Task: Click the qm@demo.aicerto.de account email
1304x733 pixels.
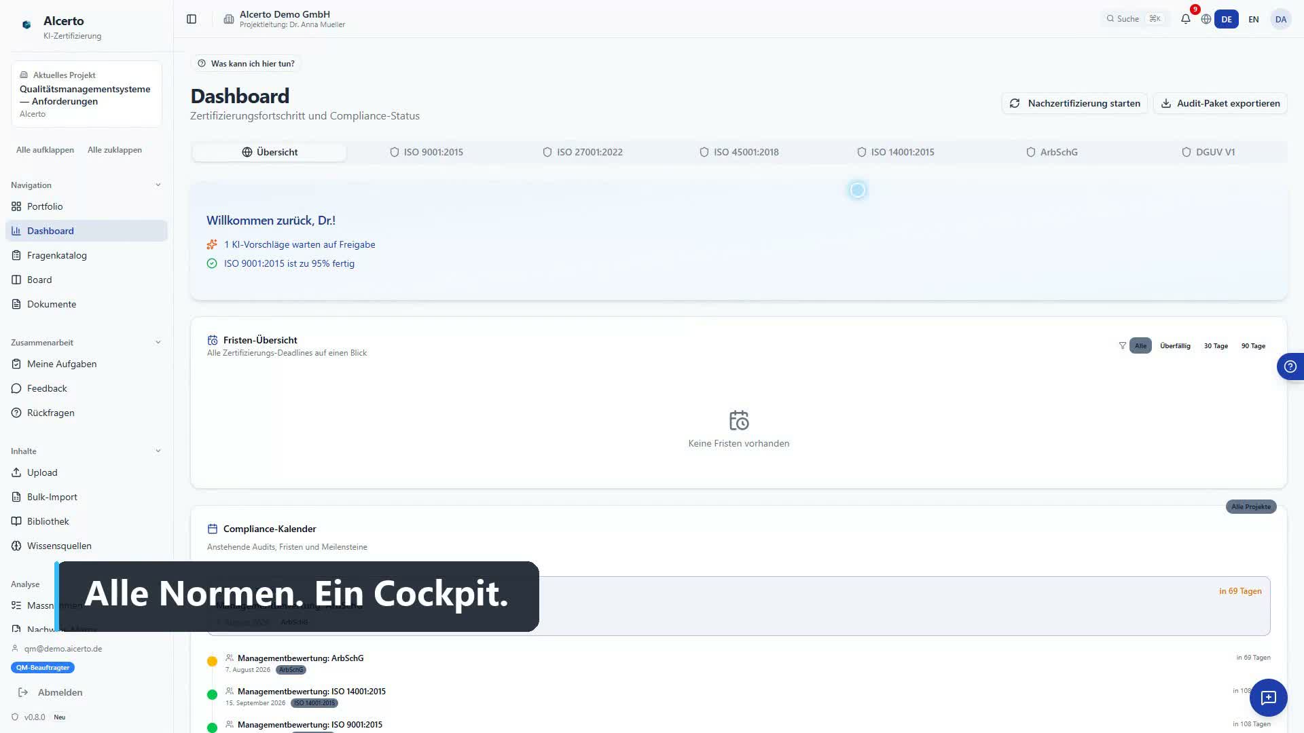Action: click(x=63, y=649)
